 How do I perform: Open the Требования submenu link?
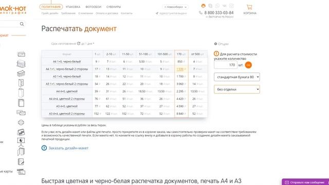pos(68,13)
